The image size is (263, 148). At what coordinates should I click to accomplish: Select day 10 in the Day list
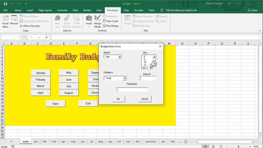pyautogui.click(x=145, y=62)
